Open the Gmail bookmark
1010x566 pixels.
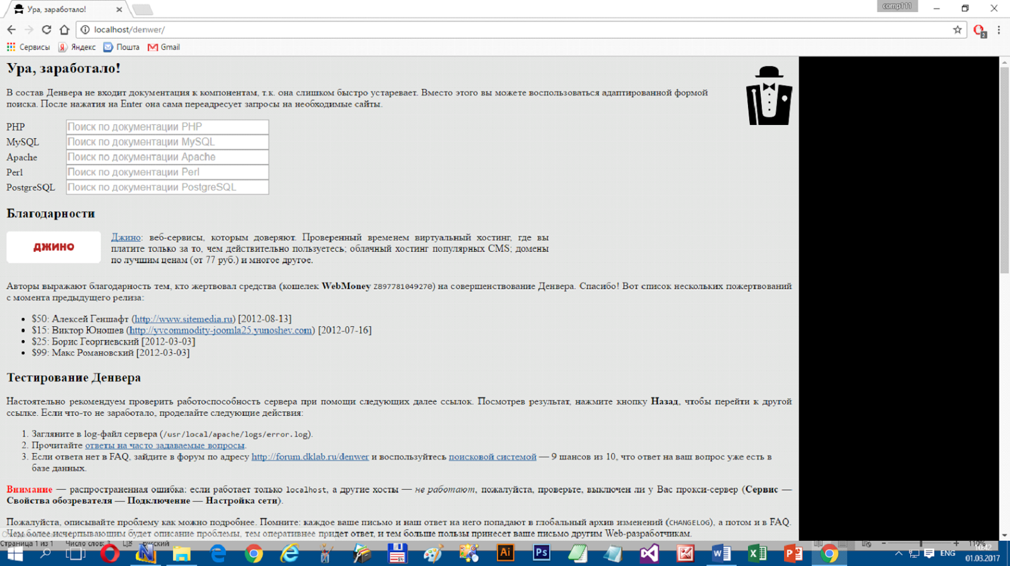(x=163, y=47)
